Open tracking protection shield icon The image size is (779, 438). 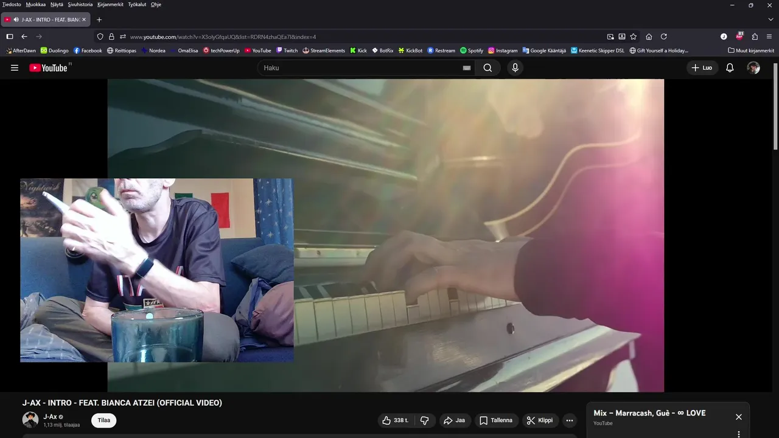pos(100,36)
